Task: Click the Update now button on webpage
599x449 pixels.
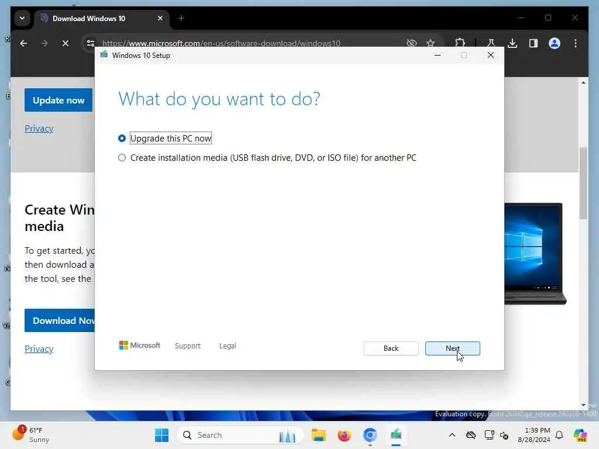Action: pos(58,100)
